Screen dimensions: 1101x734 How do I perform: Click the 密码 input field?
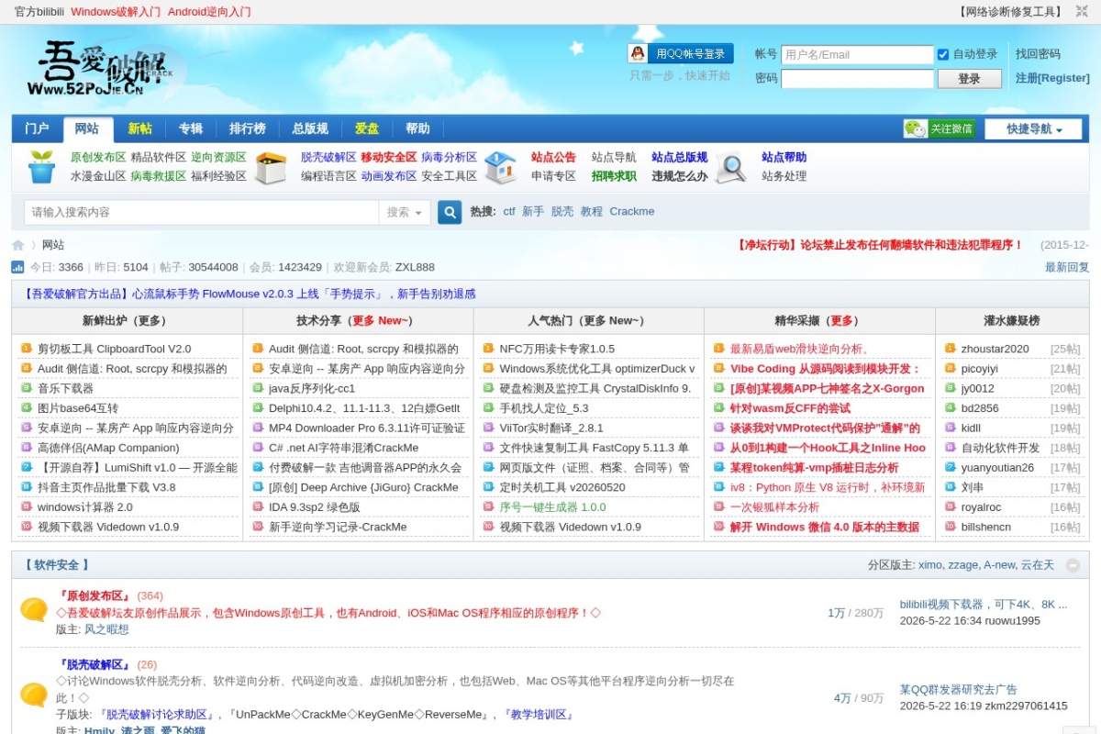click(857, 79)
